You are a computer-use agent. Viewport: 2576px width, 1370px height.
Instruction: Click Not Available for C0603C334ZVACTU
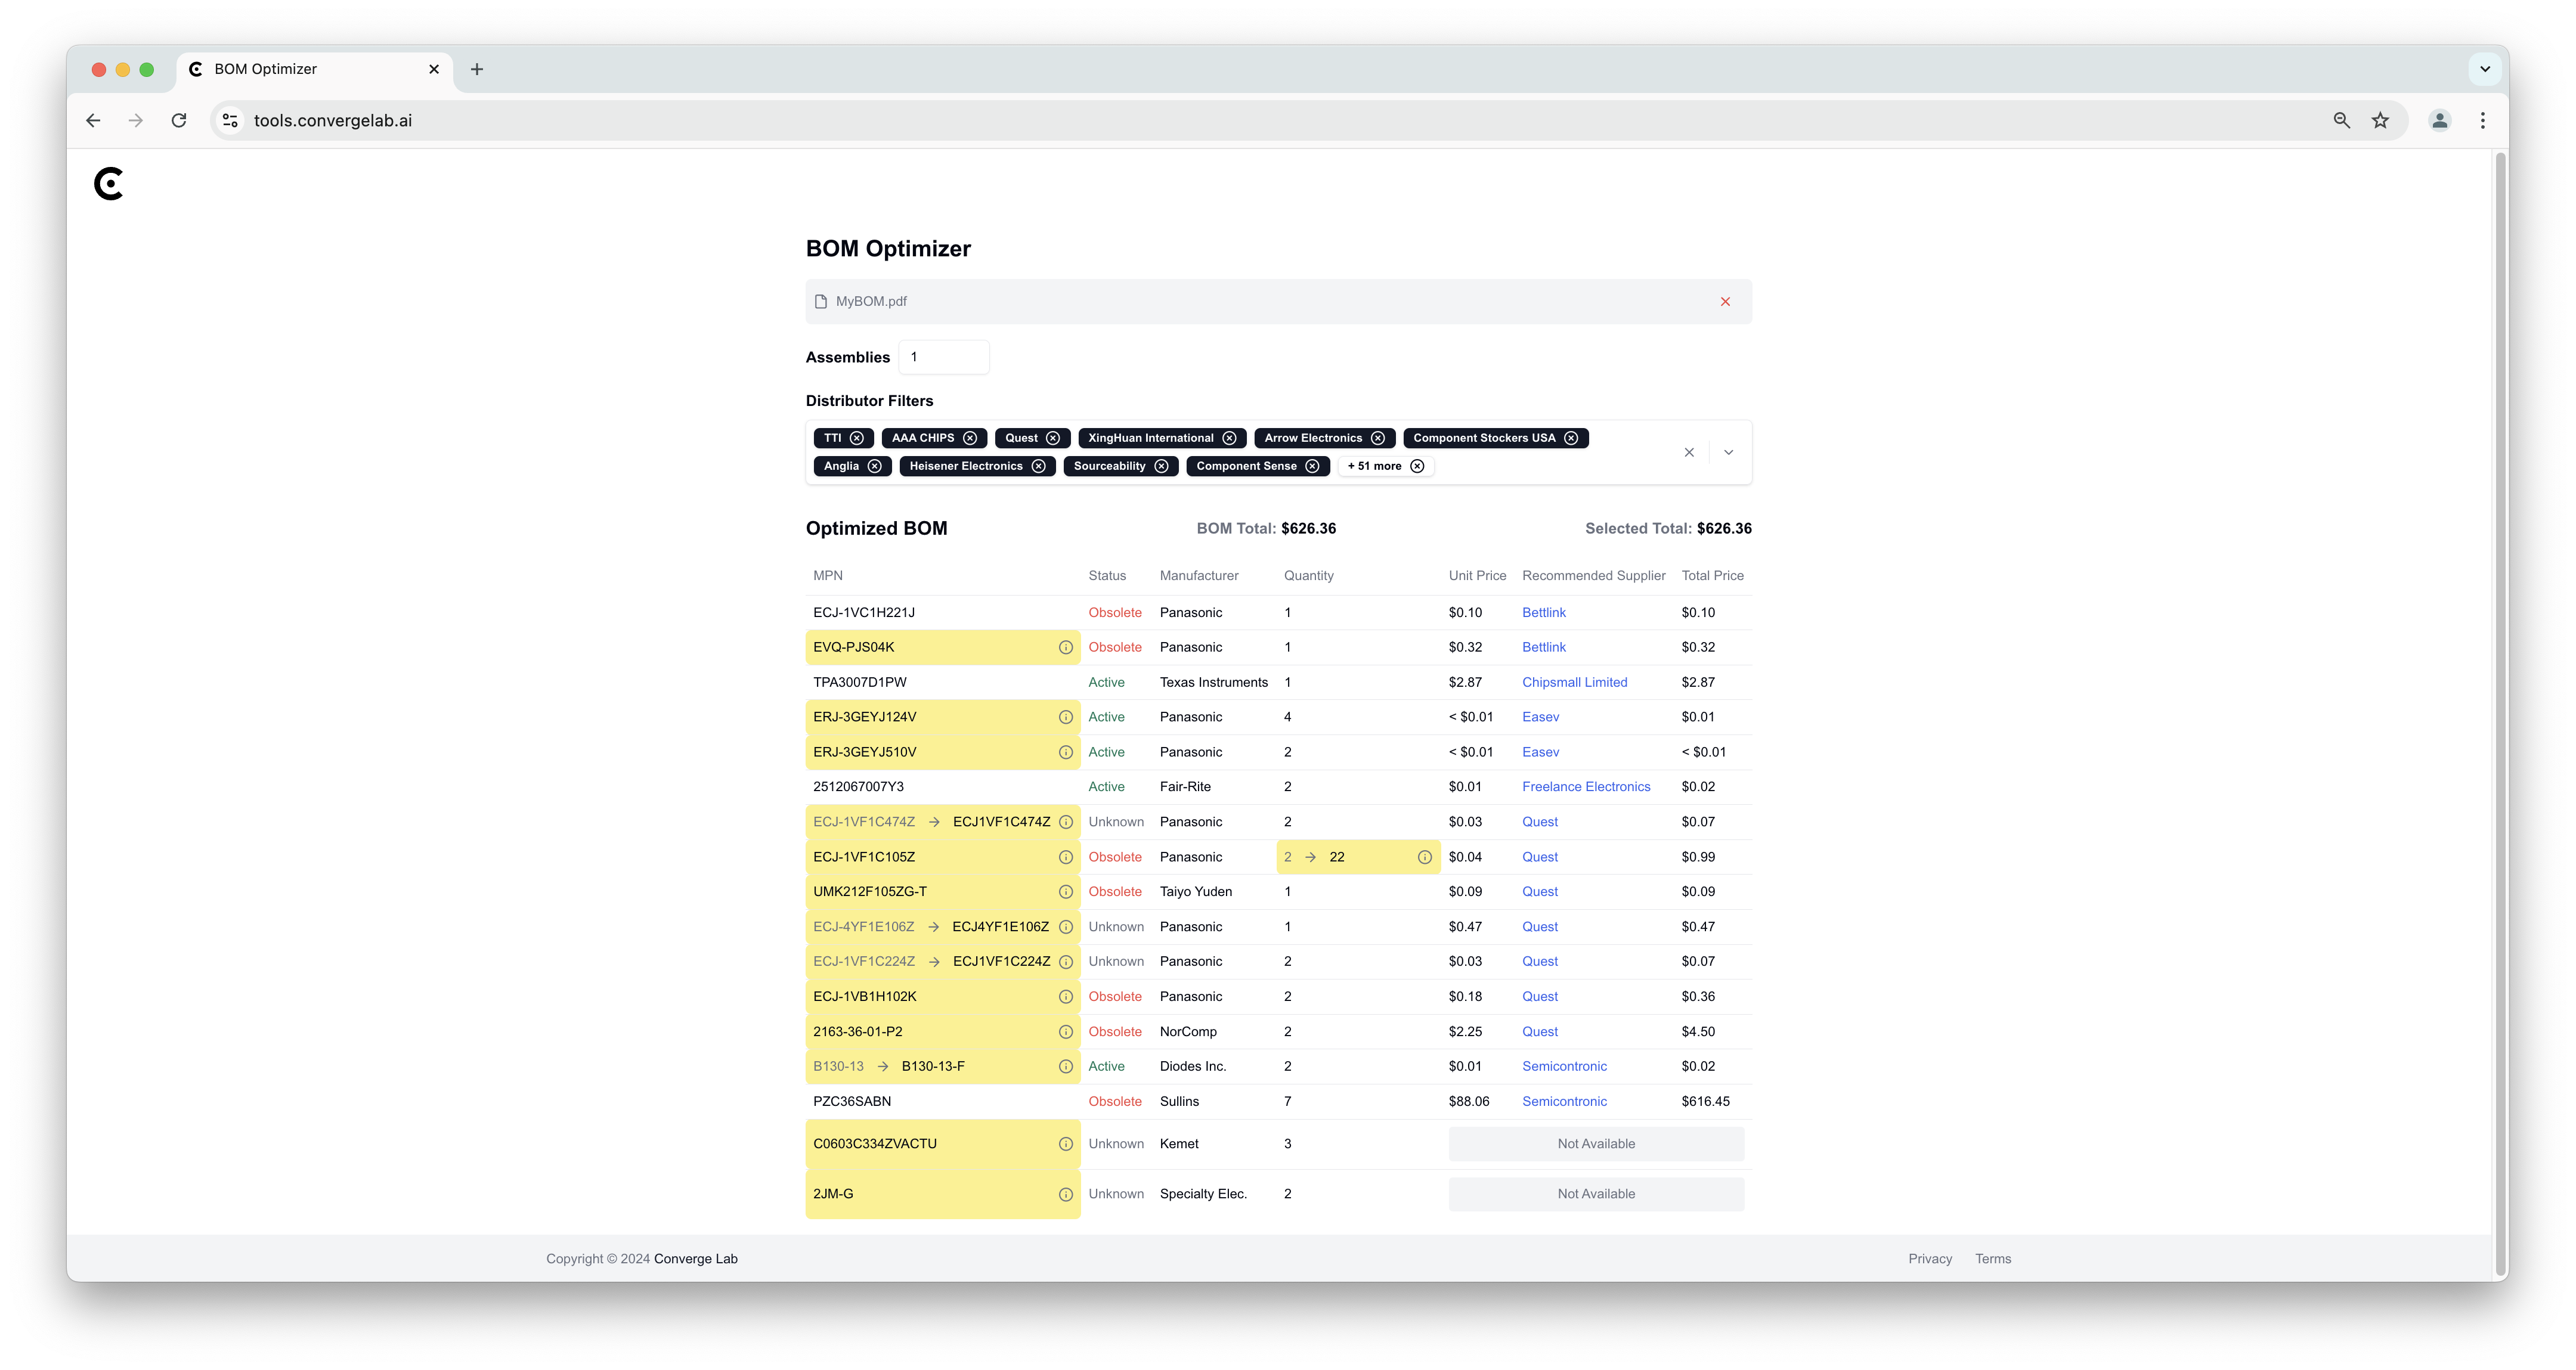click(1596, 1144)
